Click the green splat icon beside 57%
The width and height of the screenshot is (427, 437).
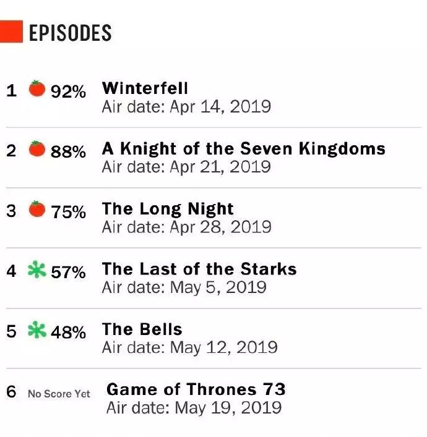click(x=37, y=269)
